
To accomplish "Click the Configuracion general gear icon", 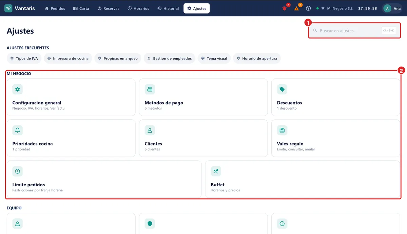I will [x=18, y=89].
